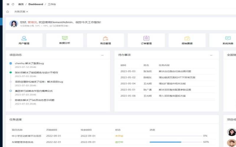Open 订单管理 list icon

coord(146,38)
